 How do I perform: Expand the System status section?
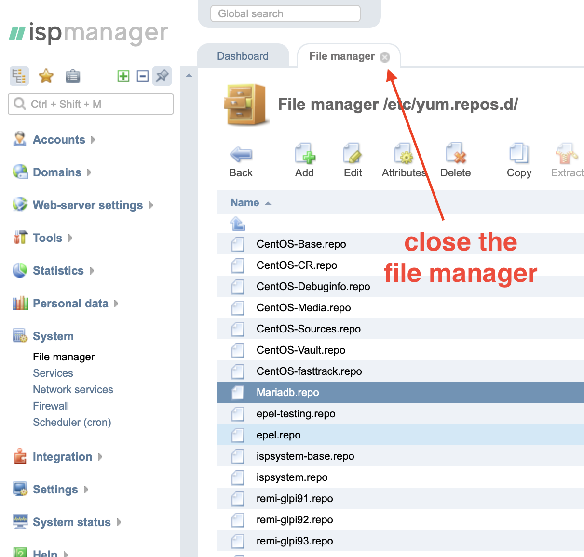(x=119, y=522)
